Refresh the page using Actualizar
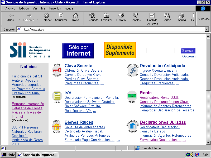The image size is (211, 158). 61,17
